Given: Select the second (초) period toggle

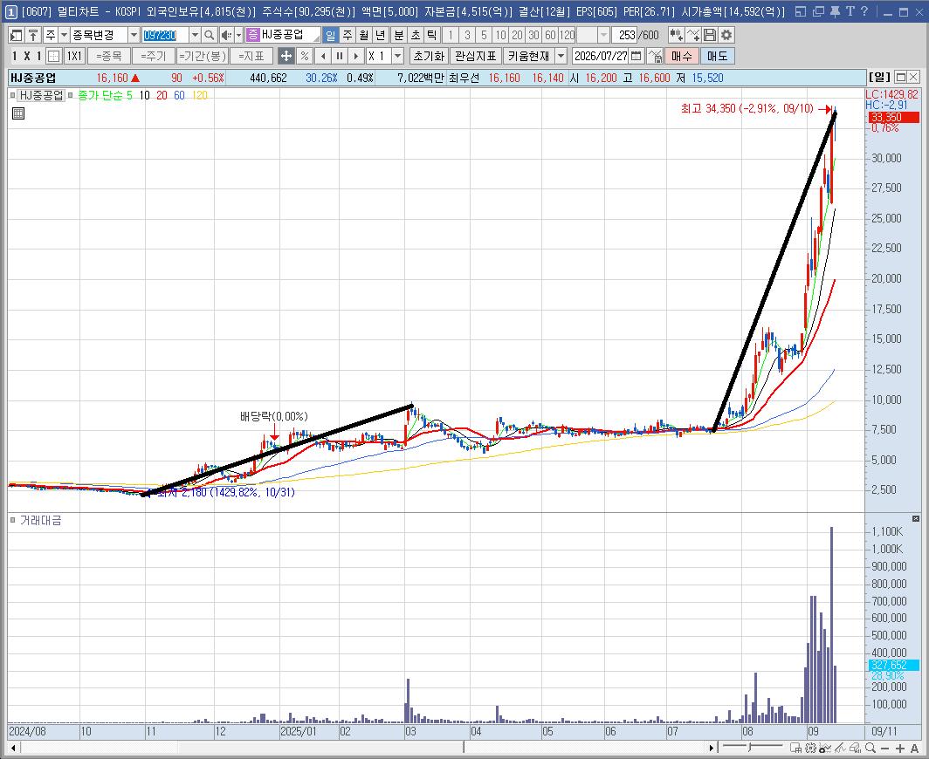Looking at the screenshot, I should [416, 36].
